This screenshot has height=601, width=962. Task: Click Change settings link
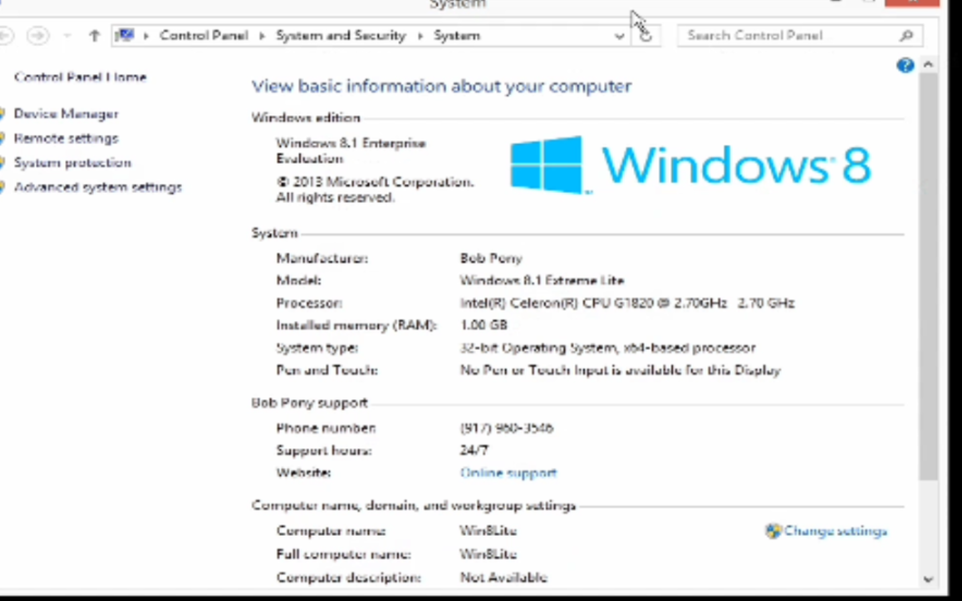coord(835,531)
